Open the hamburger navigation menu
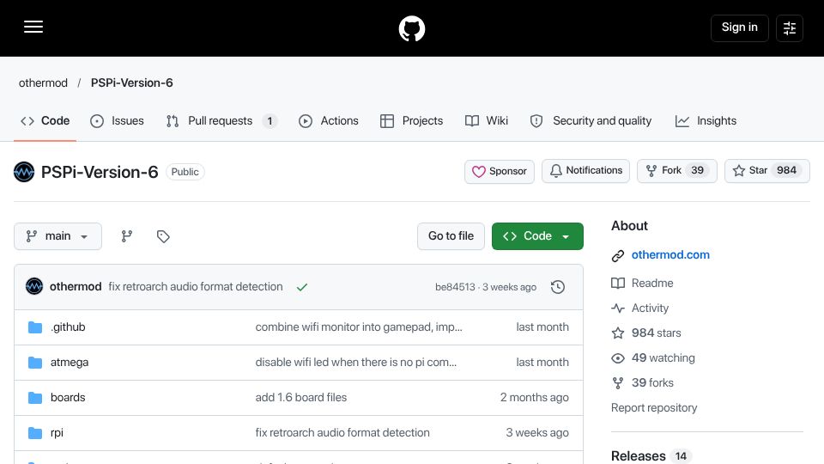Screen dimensions: 824x464 tap(33, 27)
